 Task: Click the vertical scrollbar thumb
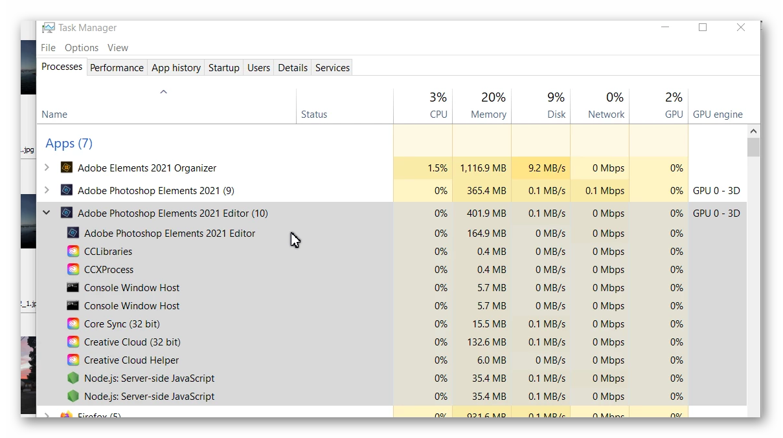[x=753, y=147]
